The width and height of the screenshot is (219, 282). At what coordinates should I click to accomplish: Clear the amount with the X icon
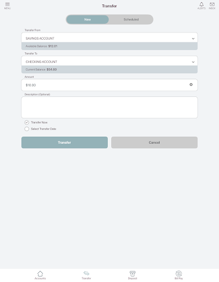(191, 84)
